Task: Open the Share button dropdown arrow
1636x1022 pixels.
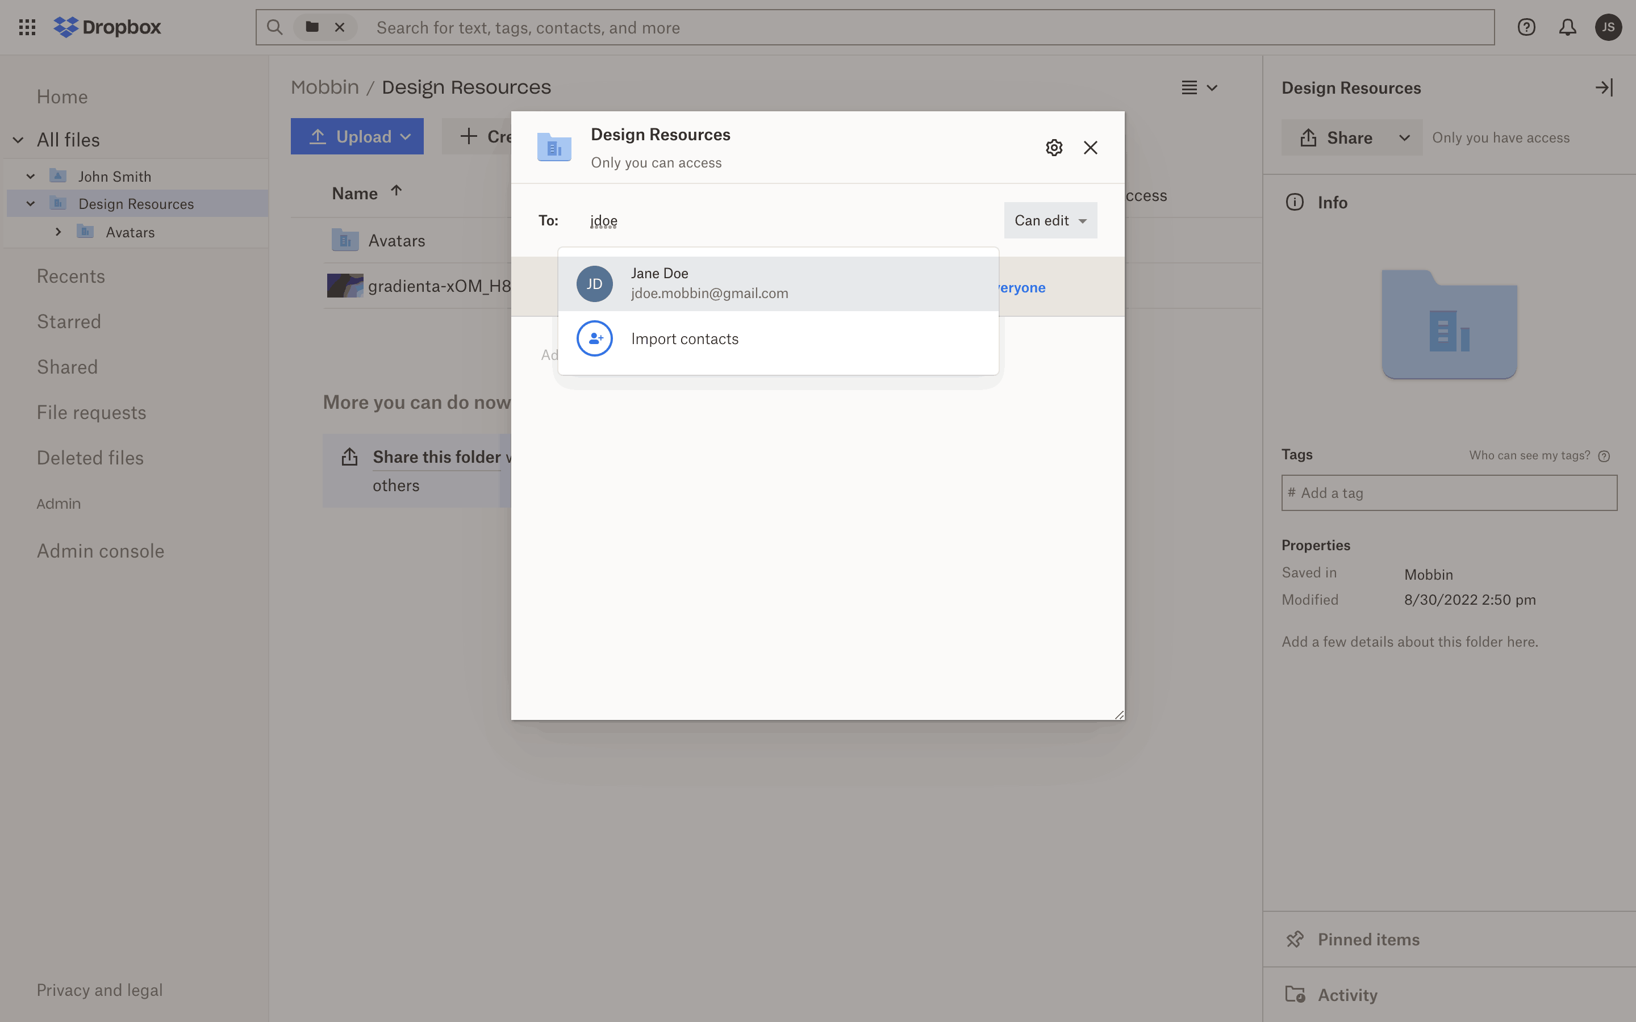Action: [x=1404, y=138]
